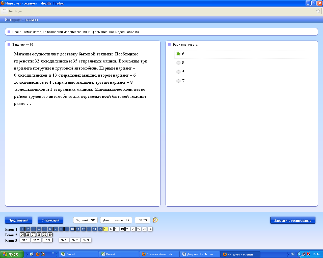
Task: Open question 26 in Блок 2
Action: coord(28,235)
